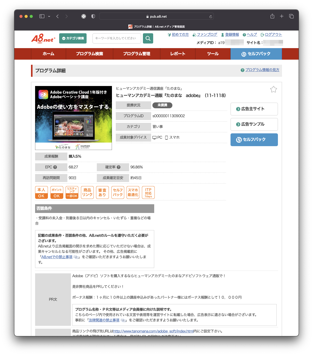Open the A8.netでの禁止事項 link
The image size is (313, 355).
coord(57,257)
